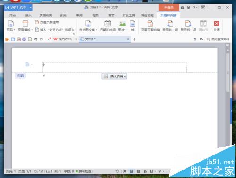
Task: Open the header quick-action icon dropdown
Action: 29,64
